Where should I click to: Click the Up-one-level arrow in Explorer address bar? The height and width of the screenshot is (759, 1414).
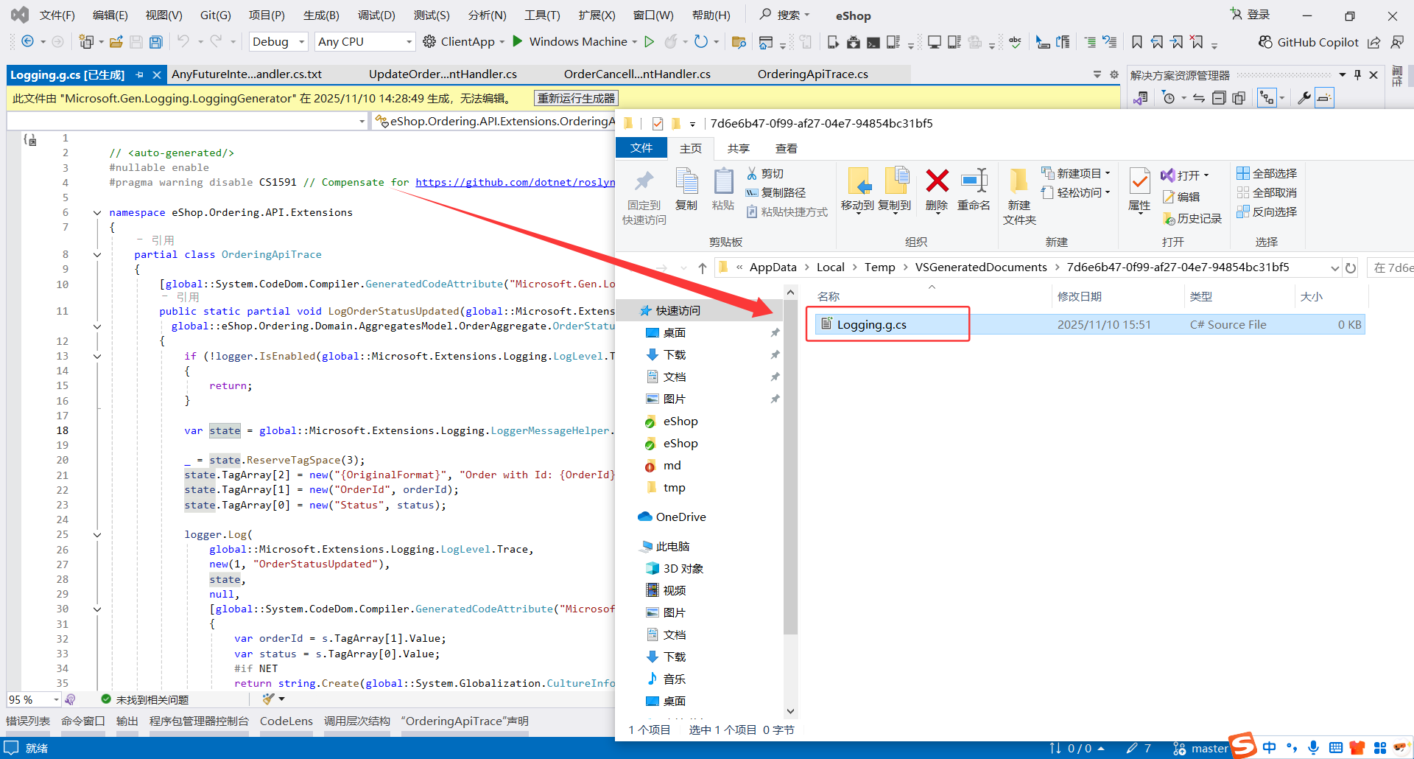tap(703, 267)
